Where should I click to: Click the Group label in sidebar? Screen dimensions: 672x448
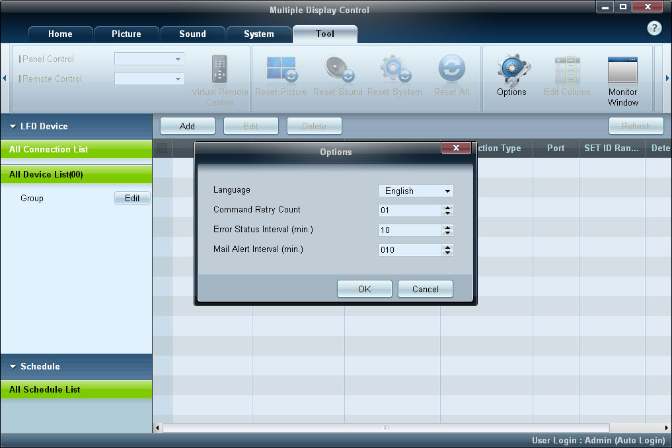coord(32,198)
